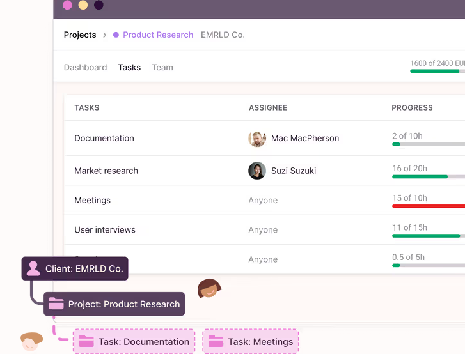Click the Mac MacPherson assignee name
465x354 pixels.
click(305, 139)
